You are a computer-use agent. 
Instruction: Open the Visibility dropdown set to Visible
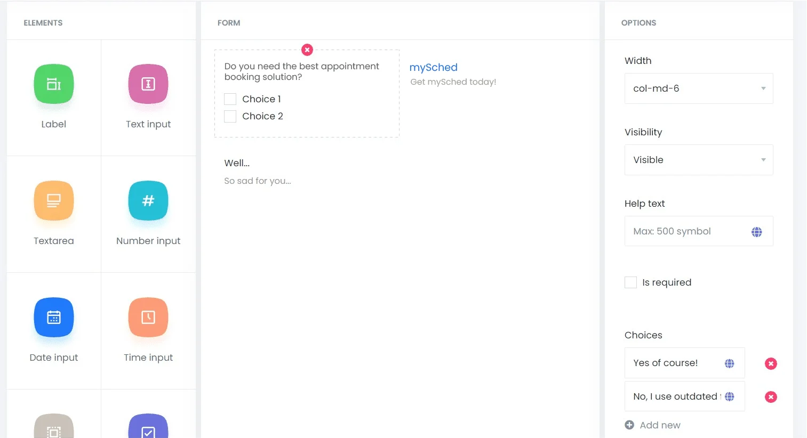point(699,160)
